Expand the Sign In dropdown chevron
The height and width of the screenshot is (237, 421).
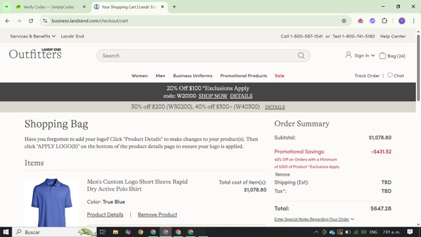373,55
